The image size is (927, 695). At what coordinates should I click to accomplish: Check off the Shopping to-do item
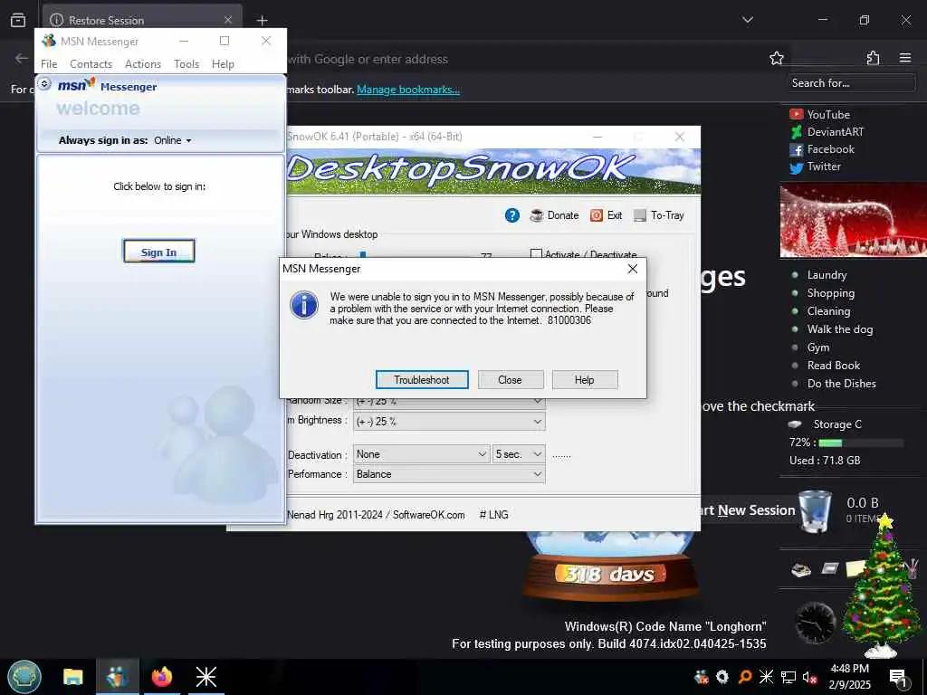click(x=795, y=293)
